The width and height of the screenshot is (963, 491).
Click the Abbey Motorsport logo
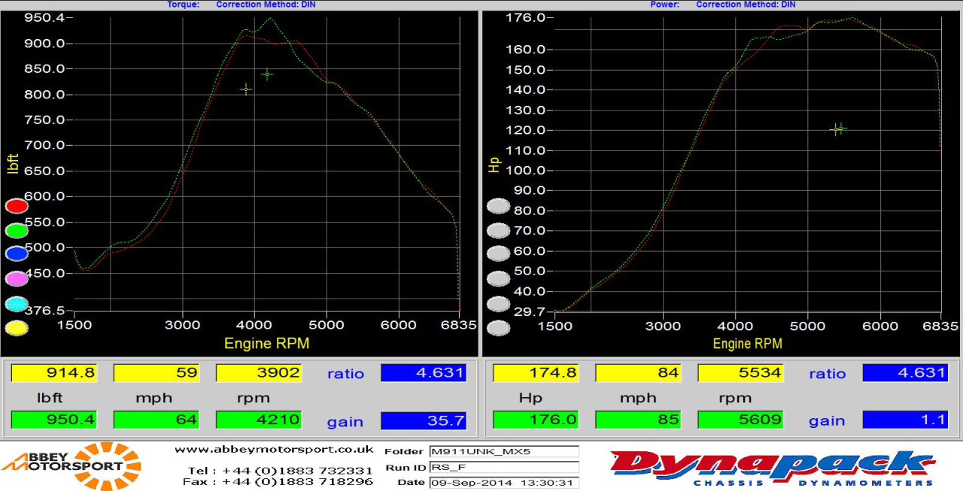click(x=72, y=466)
